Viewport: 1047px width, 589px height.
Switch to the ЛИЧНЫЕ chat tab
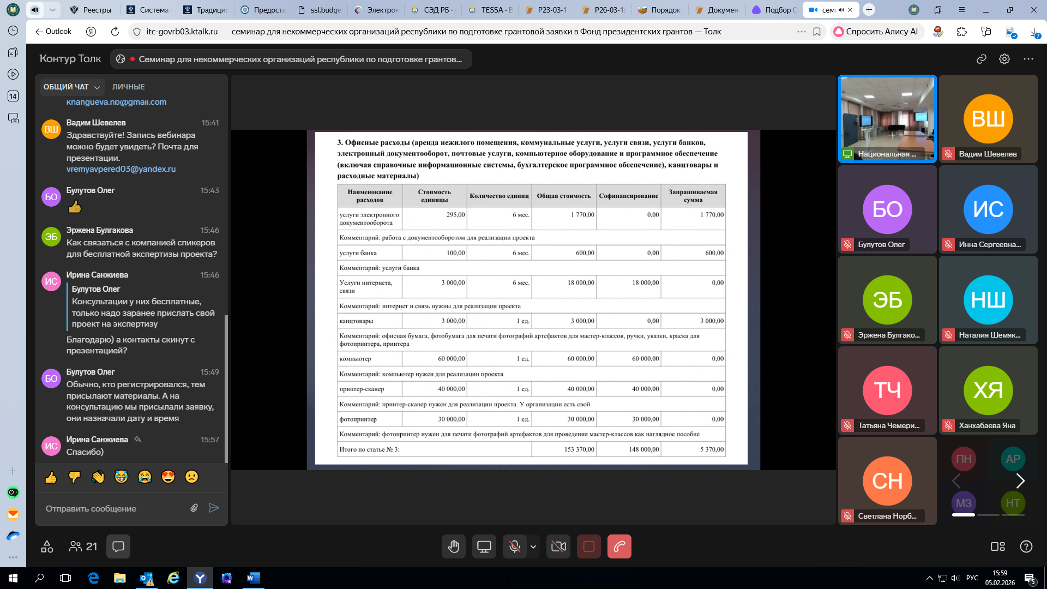128,87
